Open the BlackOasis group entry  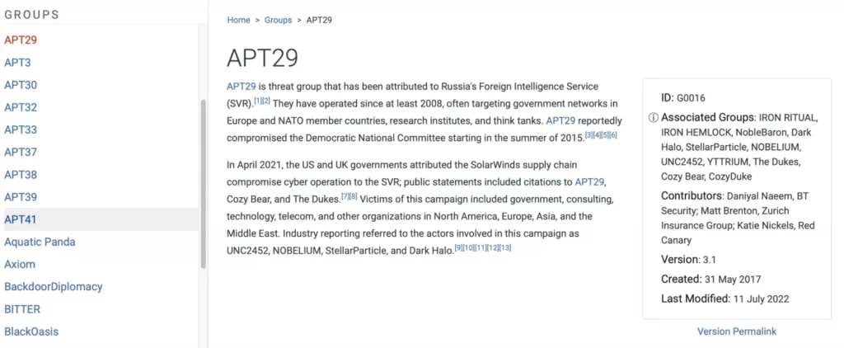point(31,332)
